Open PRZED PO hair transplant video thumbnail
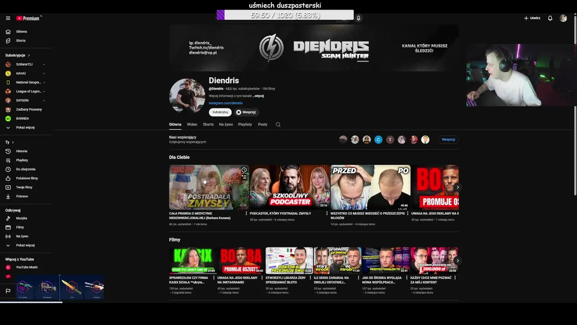Viewport: 577px width, 325px height. (x=370, y=187)
